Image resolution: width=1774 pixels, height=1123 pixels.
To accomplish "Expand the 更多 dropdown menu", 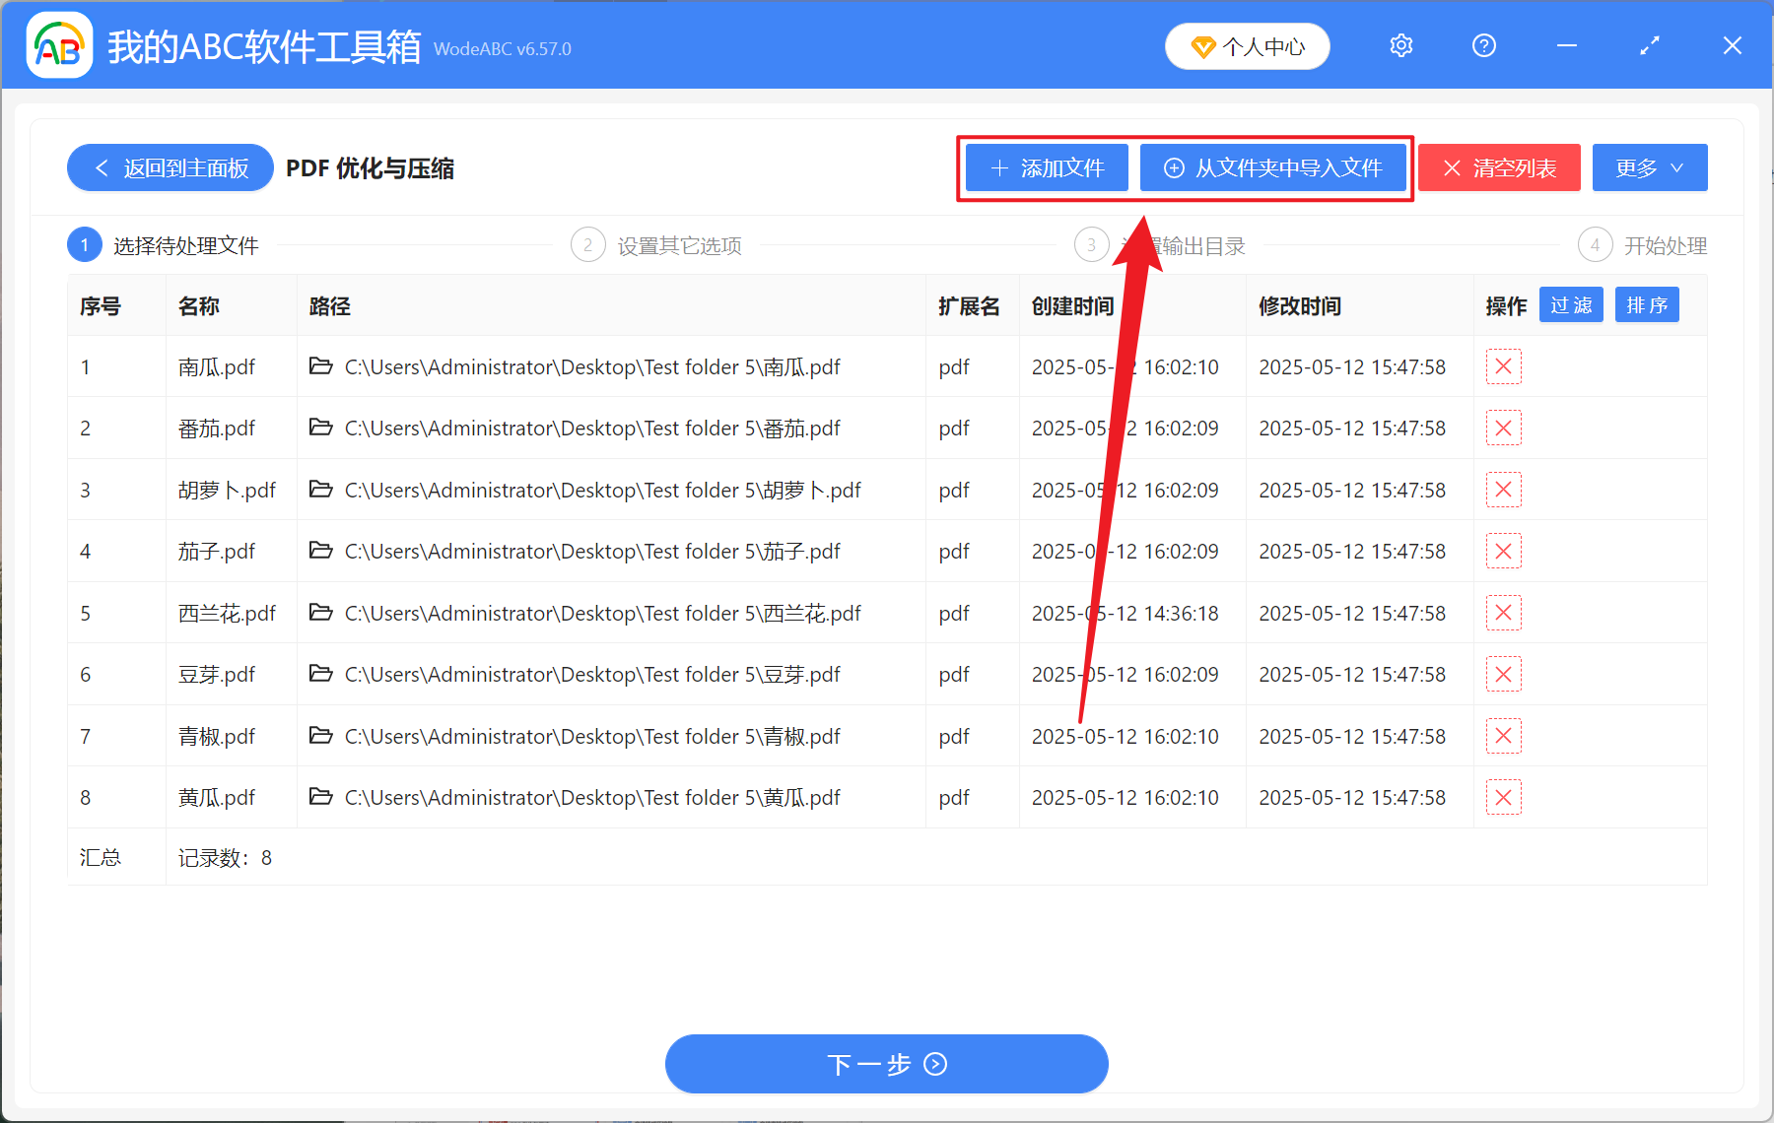I will pyautogui.click(x=1649, y=167).
